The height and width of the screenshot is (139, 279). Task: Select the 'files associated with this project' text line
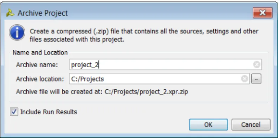pyautogui.click(x=77, y=39)
